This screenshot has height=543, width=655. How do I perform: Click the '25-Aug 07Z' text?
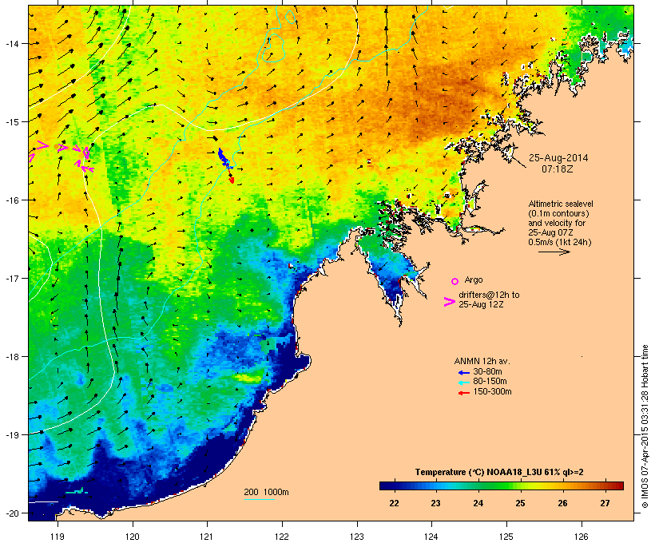[550, 232]
